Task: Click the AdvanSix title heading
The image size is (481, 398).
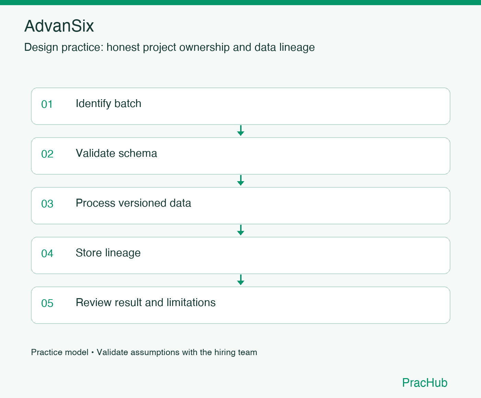Action: click(x=59, y=26)
